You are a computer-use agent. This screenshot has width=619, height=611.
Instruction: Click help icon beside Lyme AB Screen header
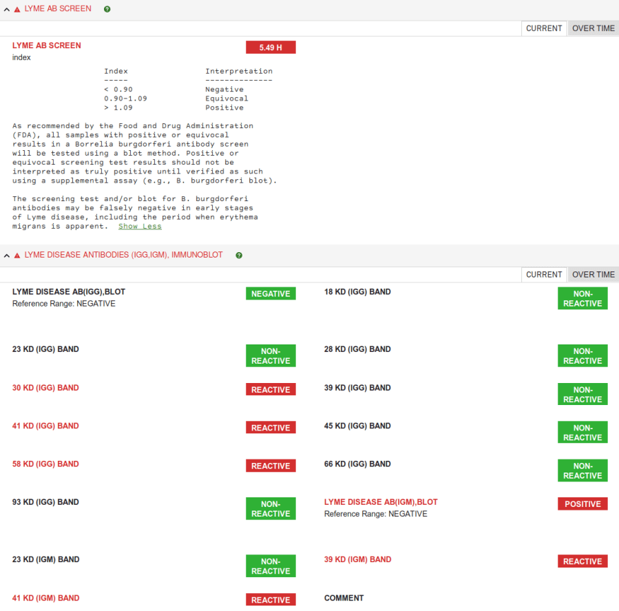click(107, 9)
